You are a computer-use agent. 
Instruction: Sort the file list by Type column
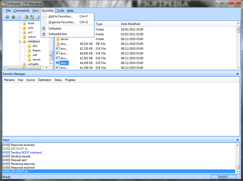[107, 24]
